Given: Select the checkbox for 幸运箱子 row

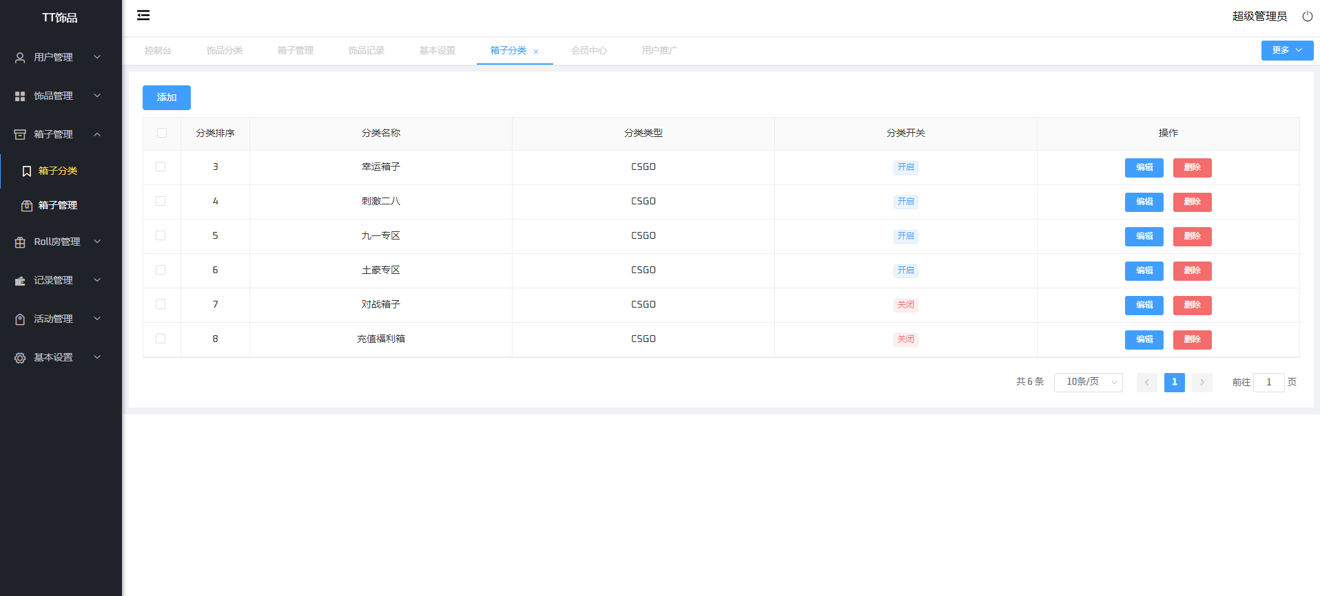Looking at the screenshot, I should pos(161,167).
